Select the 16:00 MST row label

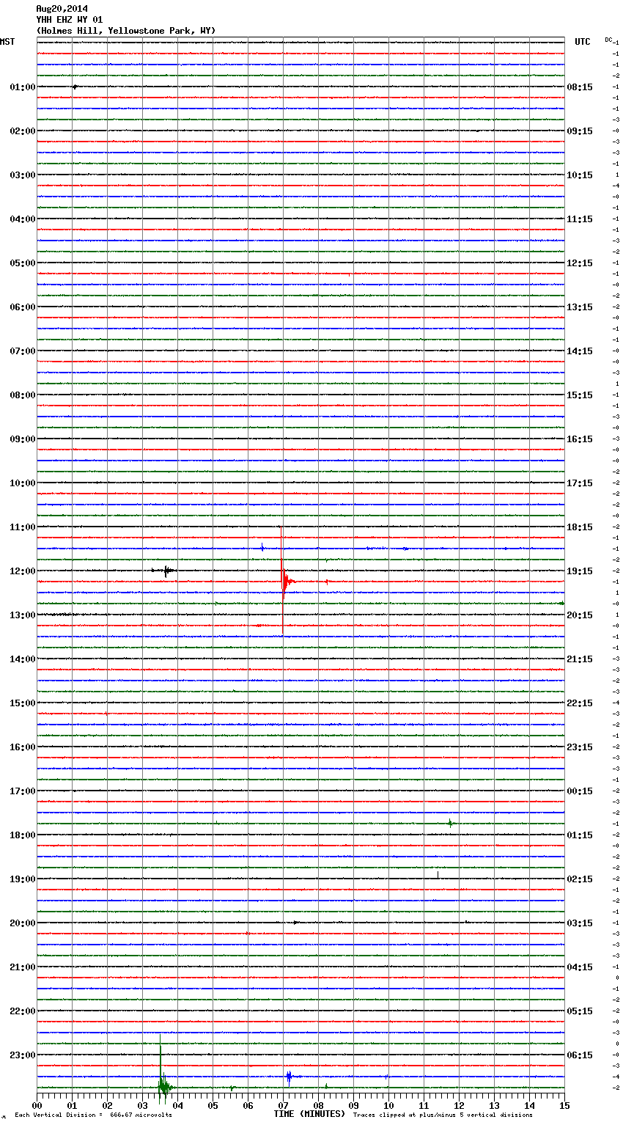(22, 747)
